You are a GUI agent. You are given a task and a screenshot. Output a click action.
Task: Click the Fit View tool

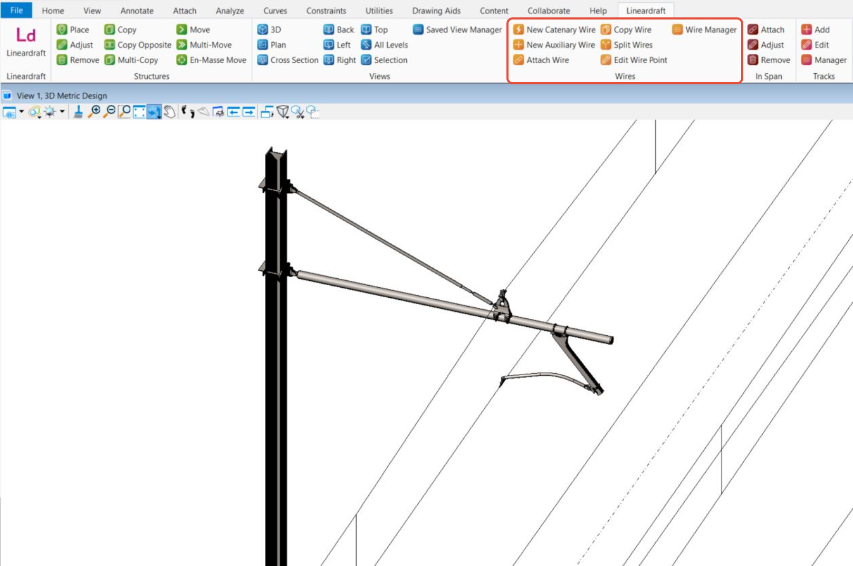click(x=139, y=112)
